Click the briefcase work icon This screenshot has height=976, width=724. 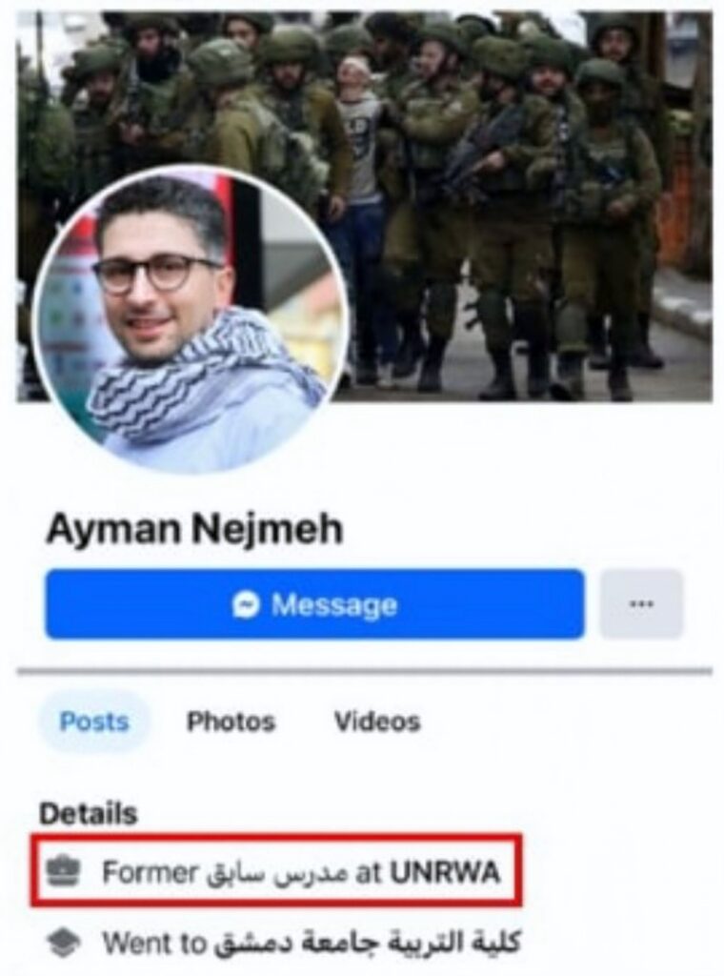(x=64, y=872)
